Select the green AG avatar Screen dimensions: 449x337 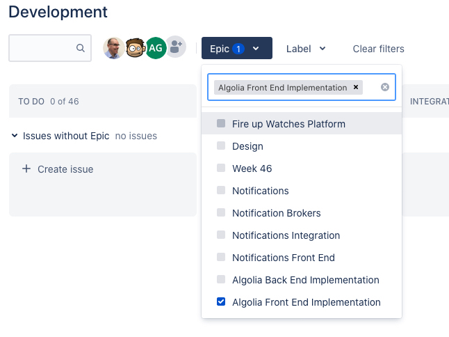156,48
